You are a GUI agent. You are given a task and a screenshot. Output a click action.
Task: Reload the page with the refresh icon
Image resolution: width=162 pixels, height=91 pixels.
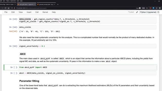(5, 8)
